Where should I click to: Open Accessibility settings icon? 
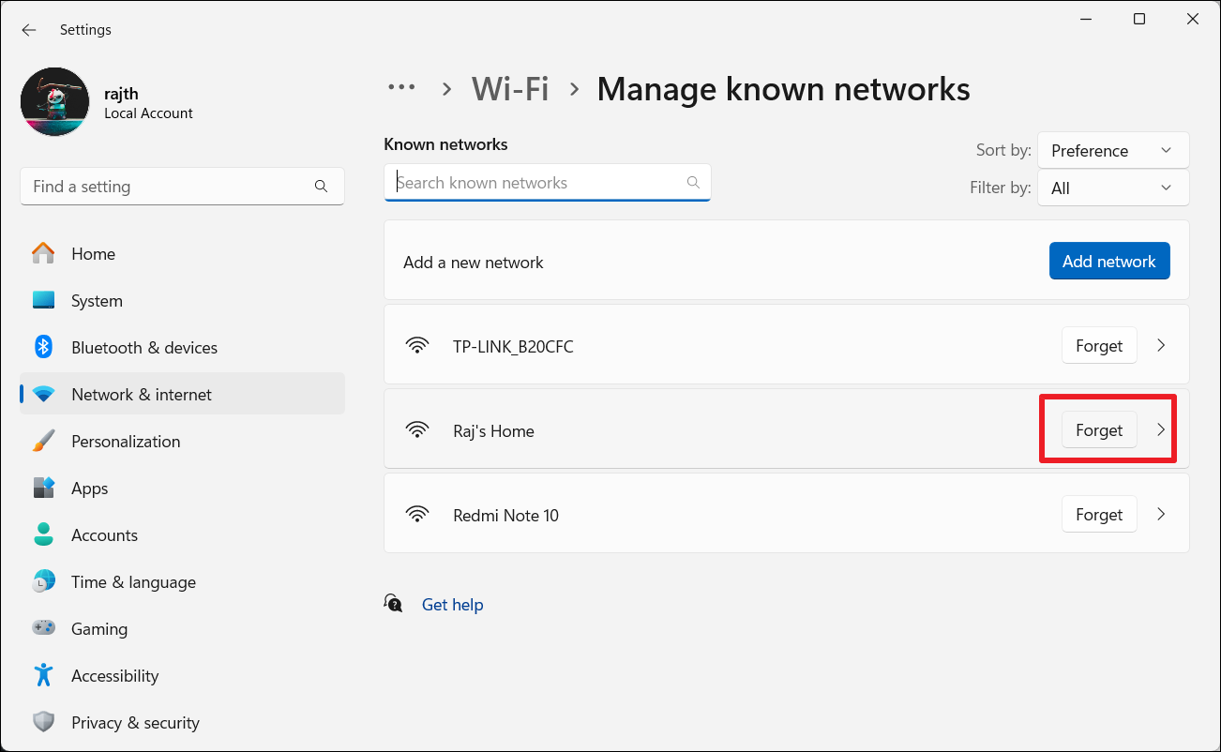[43, 676]
